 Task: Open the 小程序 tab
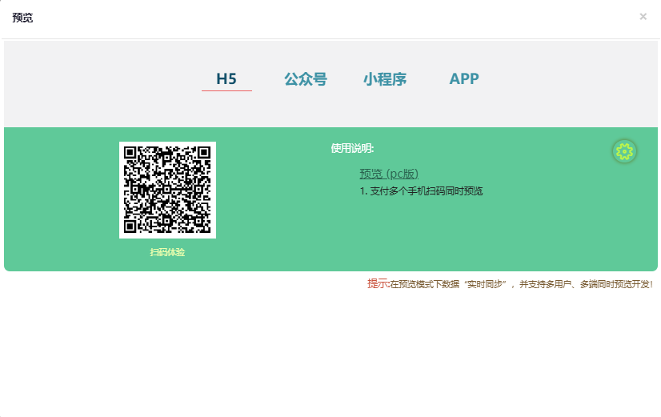384,79
